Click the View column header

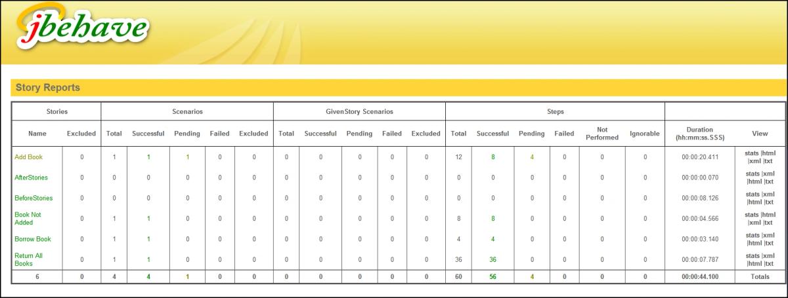[x=760, y=134]
